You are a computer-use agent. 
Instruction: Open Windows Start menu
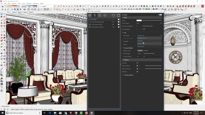(2, 113)
